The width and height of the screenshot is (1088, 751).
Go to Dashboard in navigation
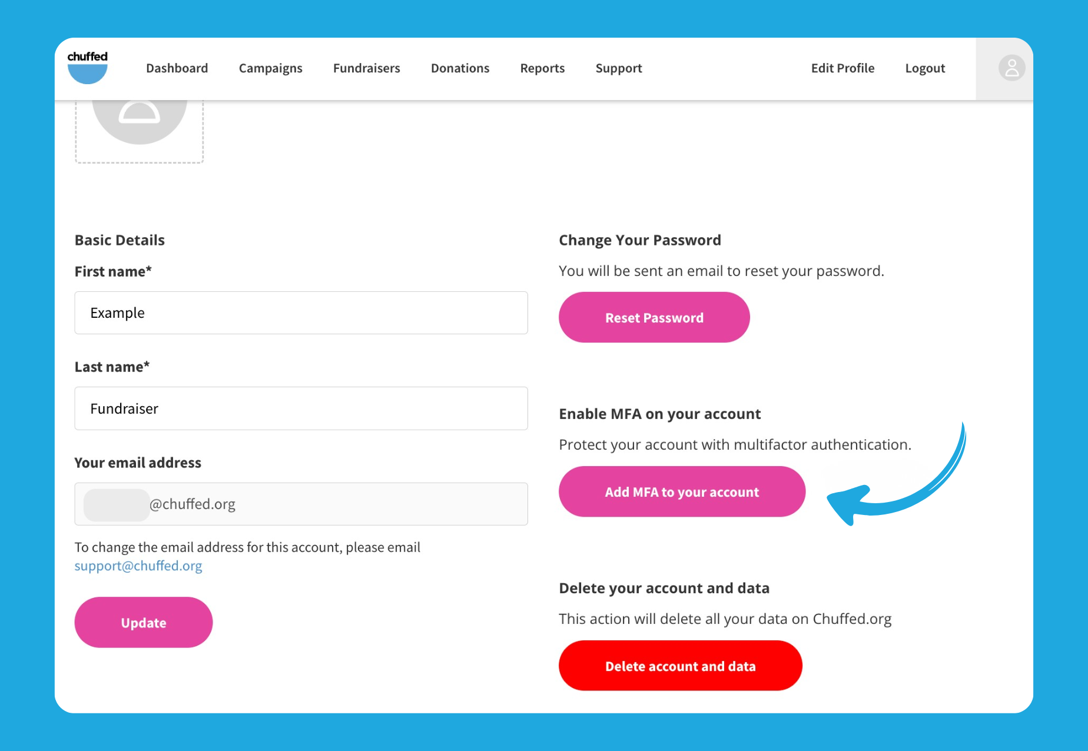point(177,68)
